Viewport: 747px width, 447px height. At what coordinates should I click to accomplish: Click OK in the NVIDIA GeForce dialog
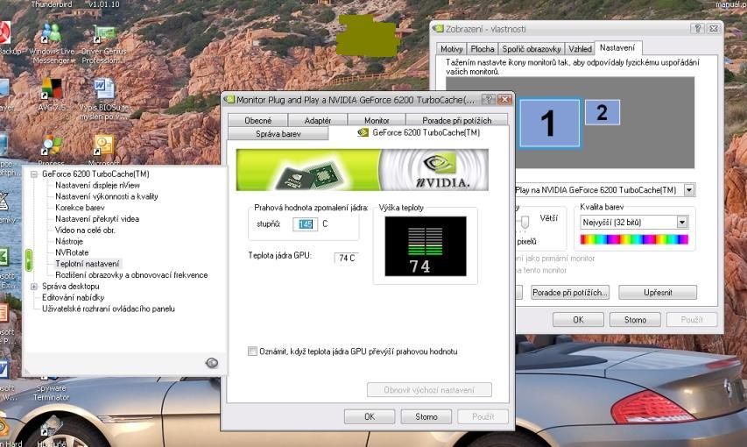[x=369, y=416]
